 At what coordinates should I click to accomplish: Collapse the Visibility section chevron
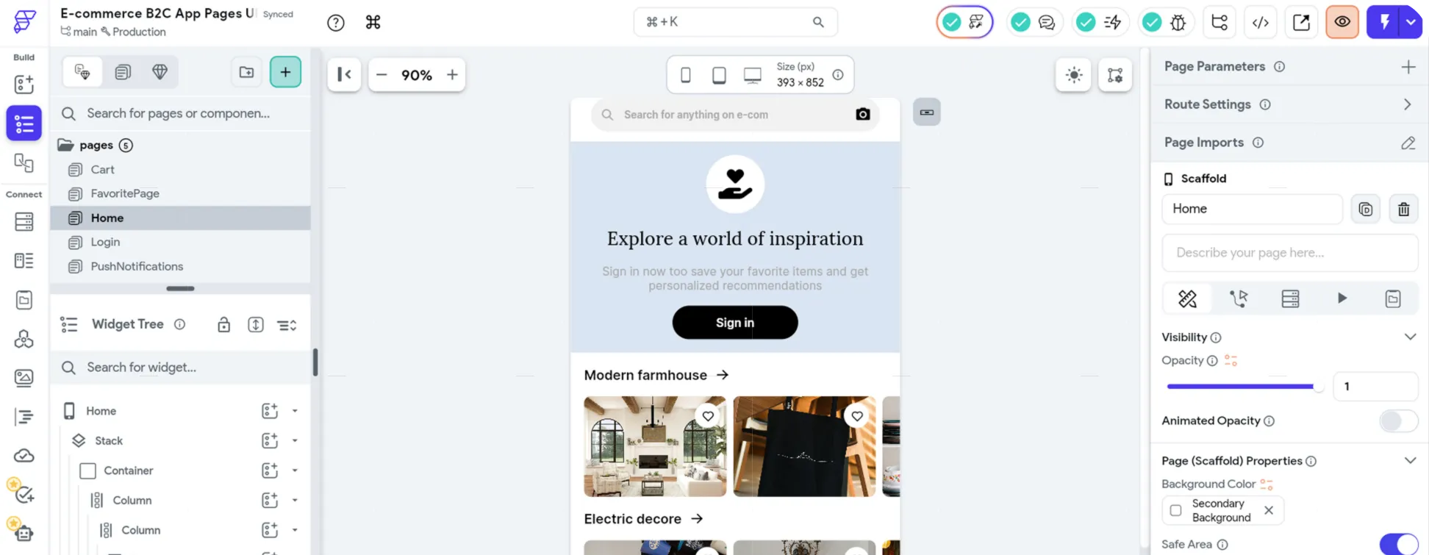[x=1410, y=337]
